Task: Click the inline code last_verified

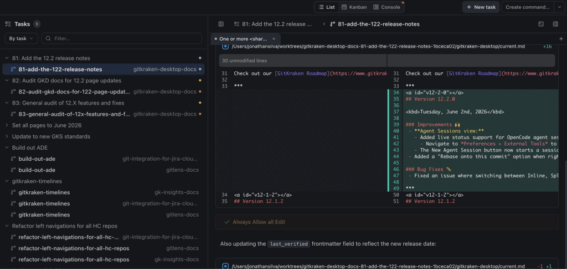Action: [289, 244]
